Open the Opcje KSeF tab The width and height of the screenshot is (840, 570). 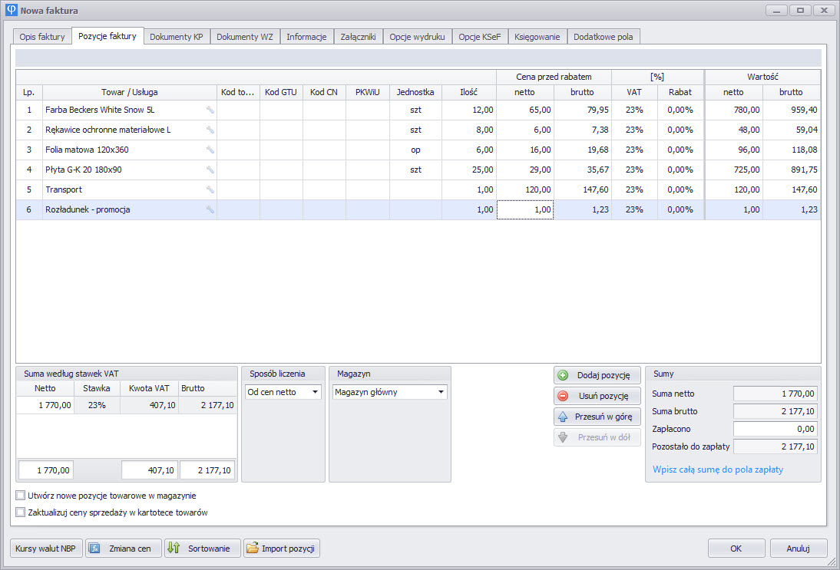(x=481, y=37)
